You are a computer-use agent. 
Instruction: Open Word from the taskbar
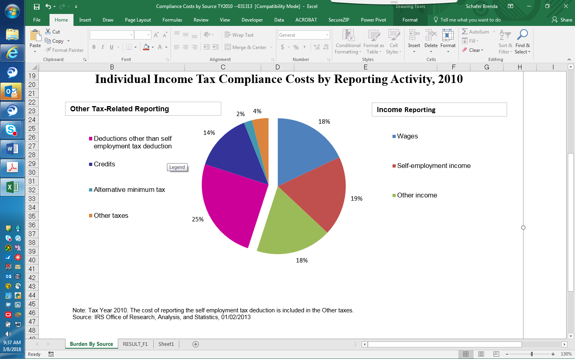12,149
